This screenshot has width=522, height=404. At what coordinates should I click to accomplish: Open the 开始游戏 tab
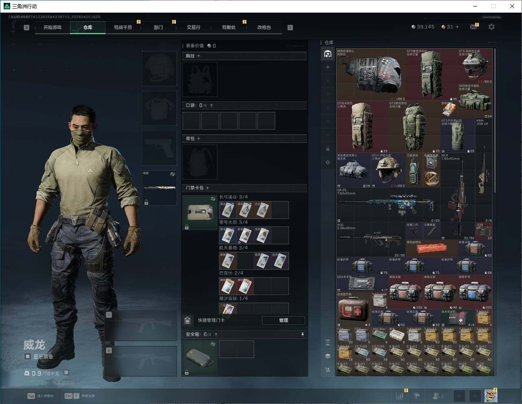(53, 27)
